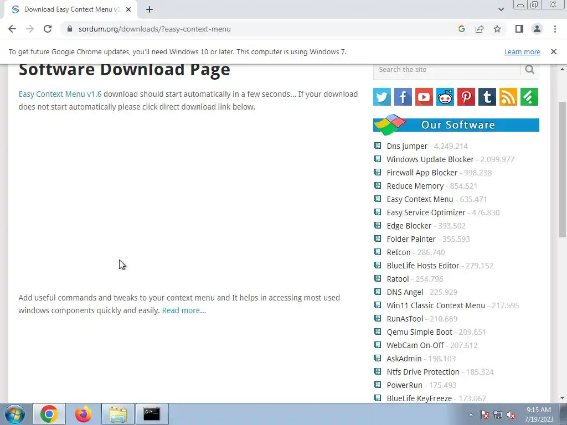Open the Dns jumper software link

pyautogui.click(x=407, y=146)
